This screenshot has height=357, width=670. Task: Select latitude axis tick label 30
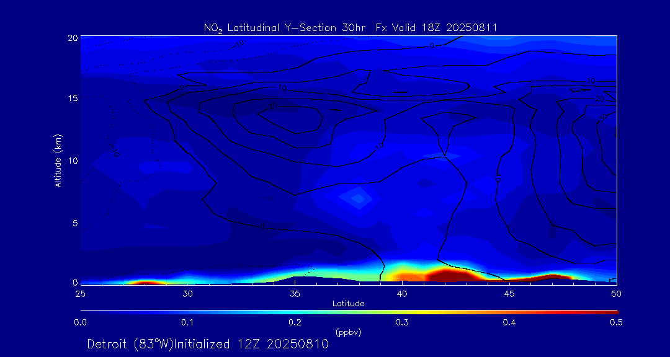point(187,294)
